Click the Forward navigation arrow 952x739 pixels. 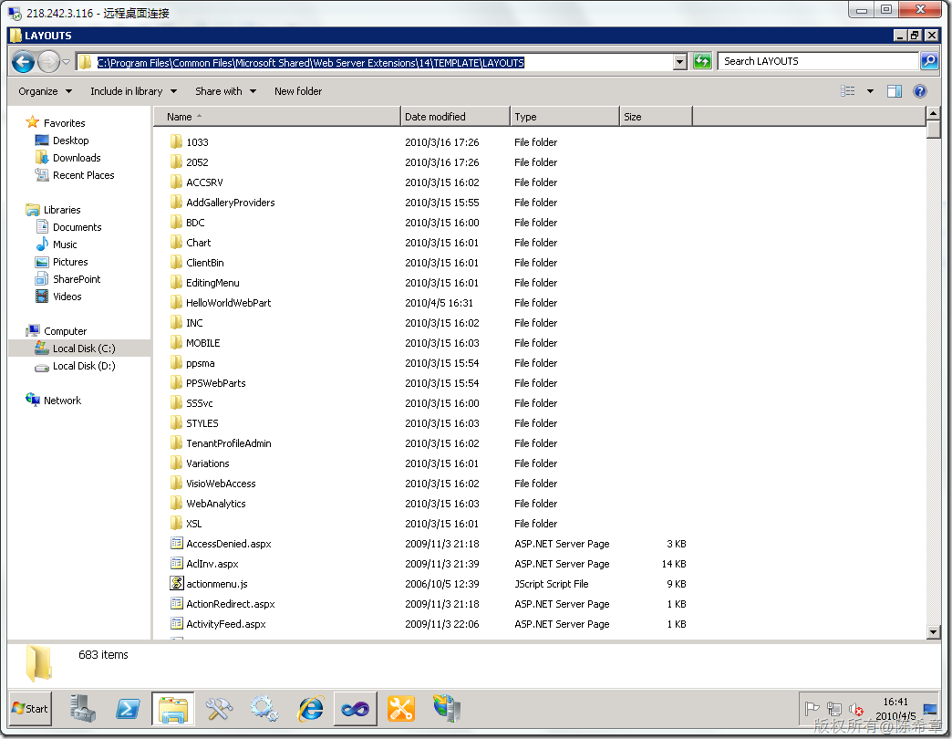[x=48, y=62]
